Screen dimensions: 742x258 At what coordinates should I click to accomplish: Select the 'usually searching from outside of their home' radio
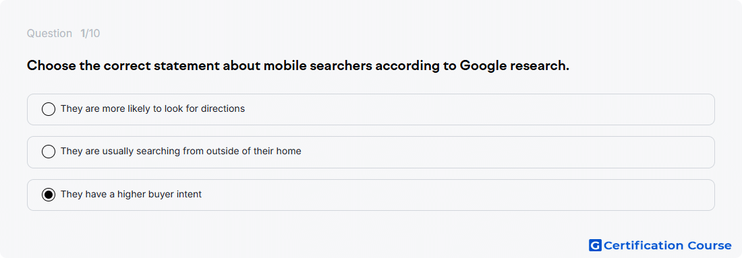pos(49,152)
